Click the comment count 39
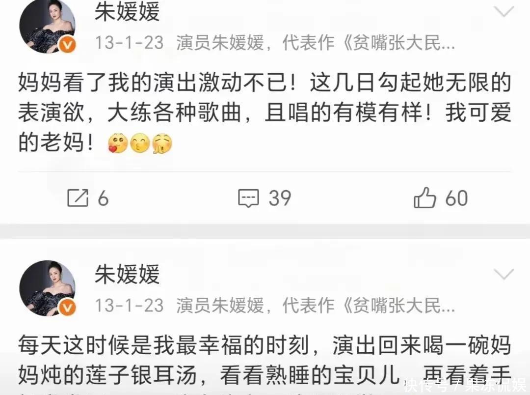This screenshot has width=530, height=395. [280, 198]
